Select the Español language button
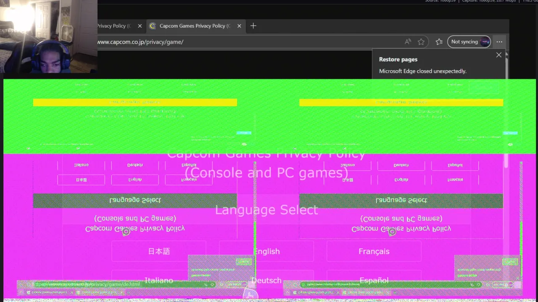The height and width of the screenshot is (302, 538). click(x=374, y=280)
